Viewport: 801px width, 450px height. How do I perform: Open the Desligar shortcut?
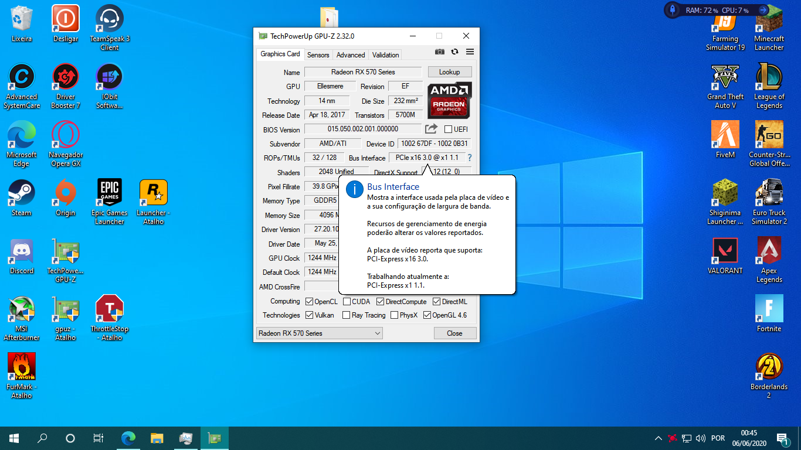tap(66, 24)
